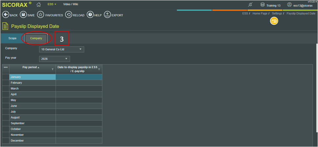The width and height of the screenshot is (318, 147).
Task: Click the Export upload icon
Action: (x=107, y=15)
